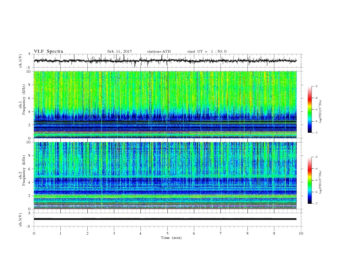Click time axis tick label "2"
Screen dimensions: 339x262
[x=87, y=233]
